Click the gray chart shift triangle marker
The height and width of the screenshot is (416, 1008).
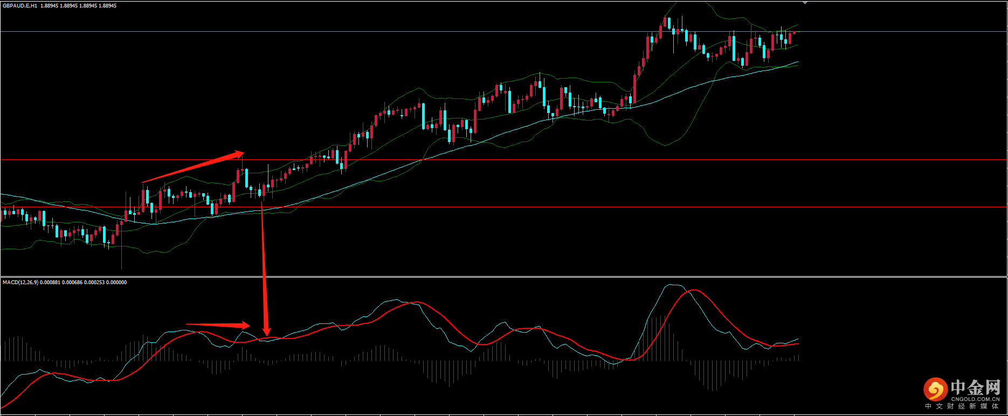805,3
